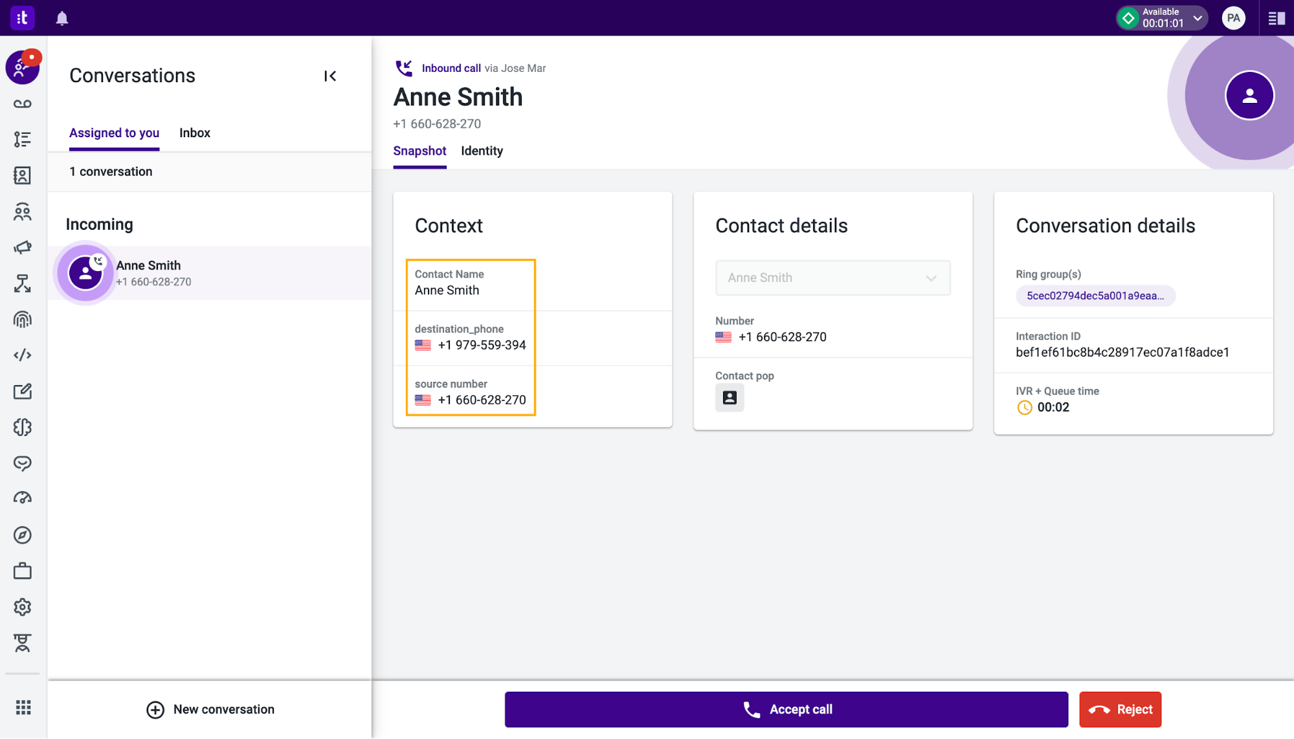Toggle the top-right panel layout icon
This screenshot has height=739, width=1294.
point(1277,18)
